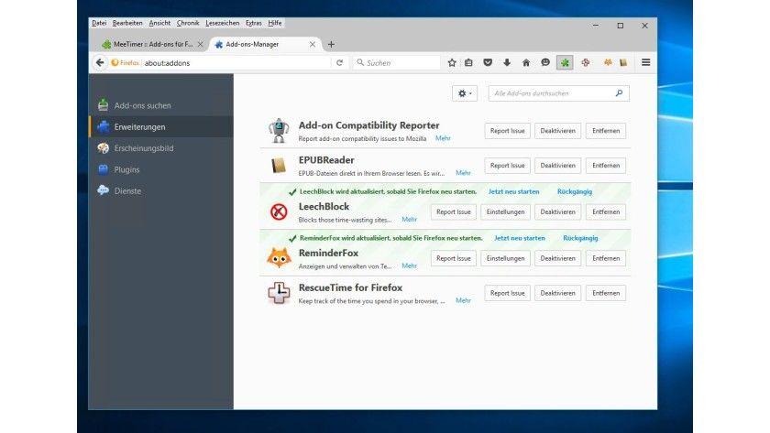Screen dimensions: 770x433
Task: Open the Hilfe menu
Action: [x=275, y=23]
